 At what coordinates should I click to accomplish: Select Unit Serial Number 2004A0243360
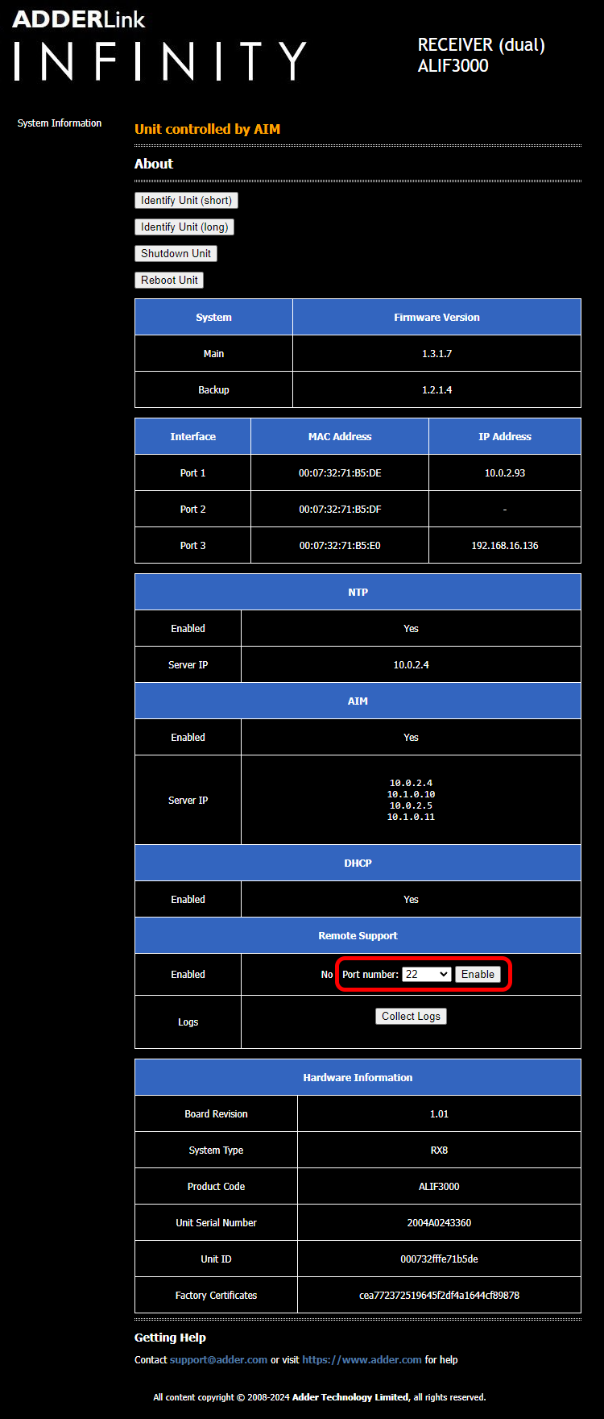pos(439,1222)
